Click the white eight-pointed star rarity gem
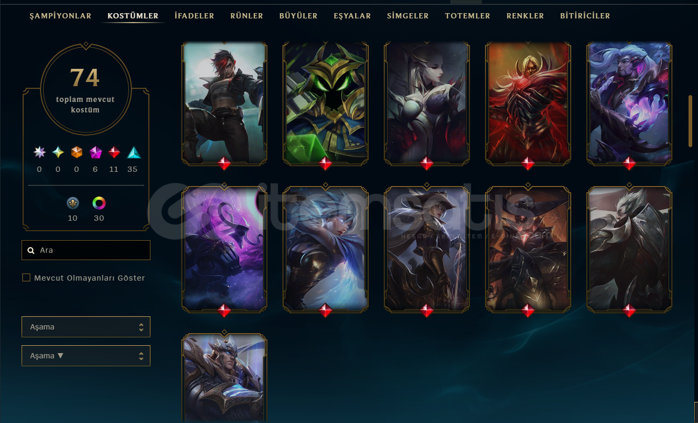This screenshot has height=423, width=698. [39, 152]
